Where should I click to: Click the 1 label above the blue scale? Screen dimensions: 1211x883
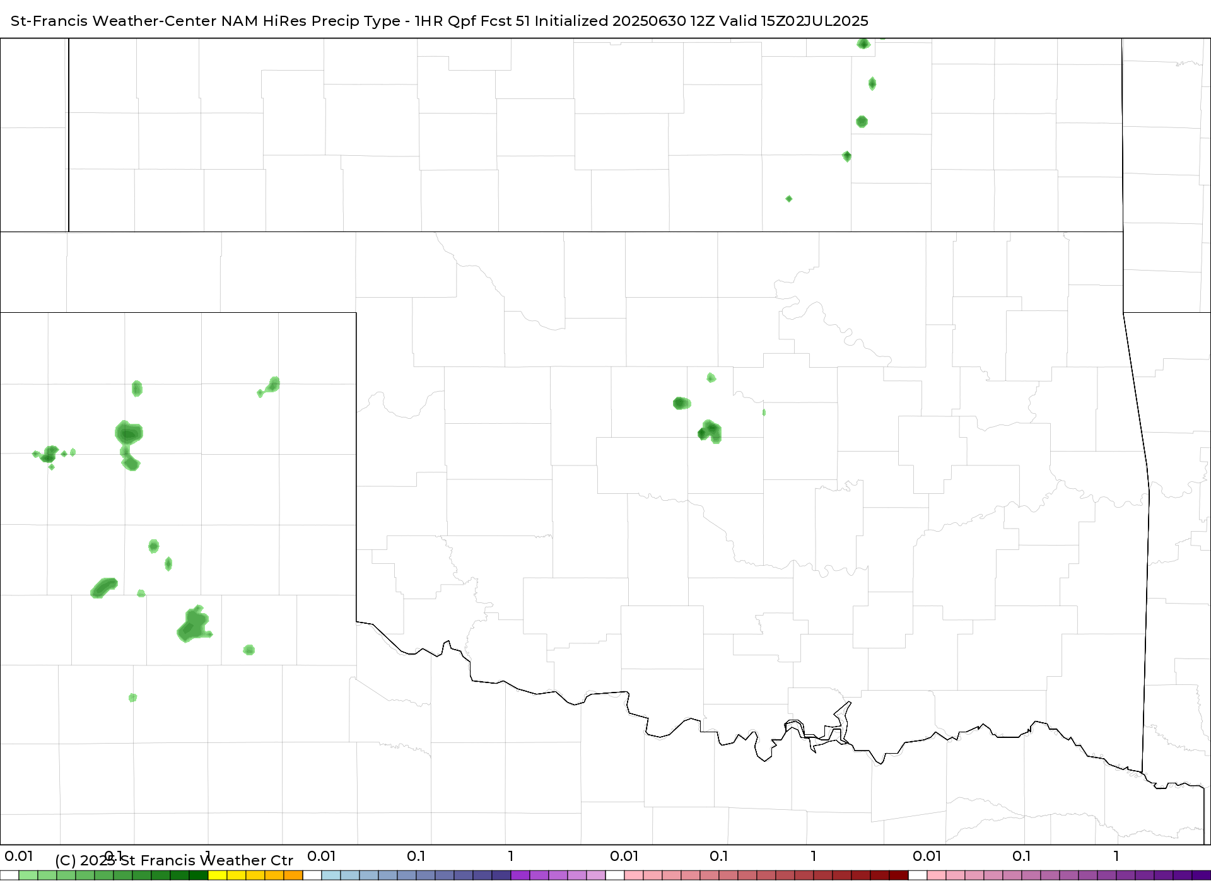click(x=511, y=857)
